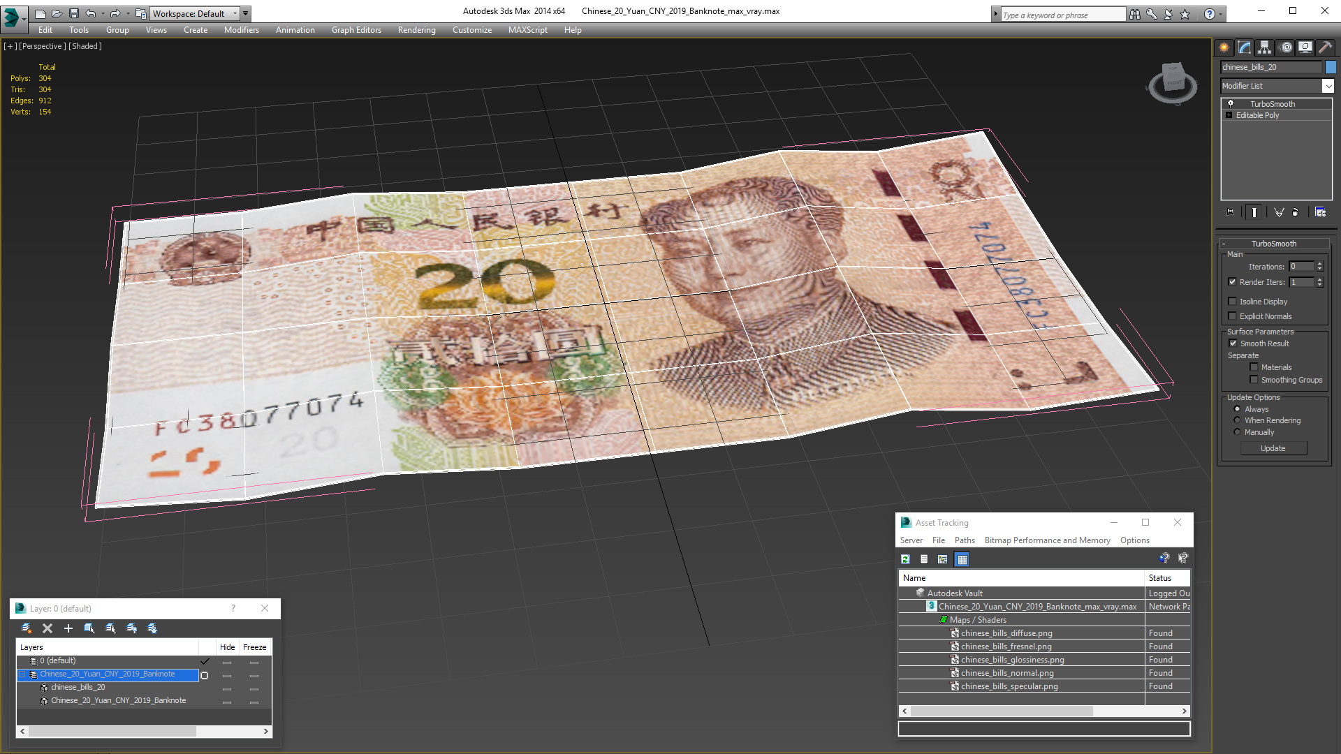Switch to the Display command panel tab
This screenshot has height=754, width=1341.
point(1305,47)
